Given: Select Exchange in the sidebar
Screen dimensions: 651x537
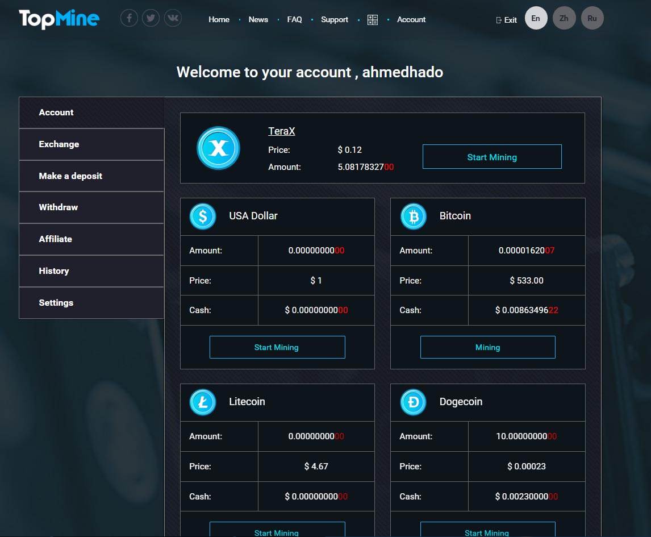Looking at the screenshot, I should point(91,144).
